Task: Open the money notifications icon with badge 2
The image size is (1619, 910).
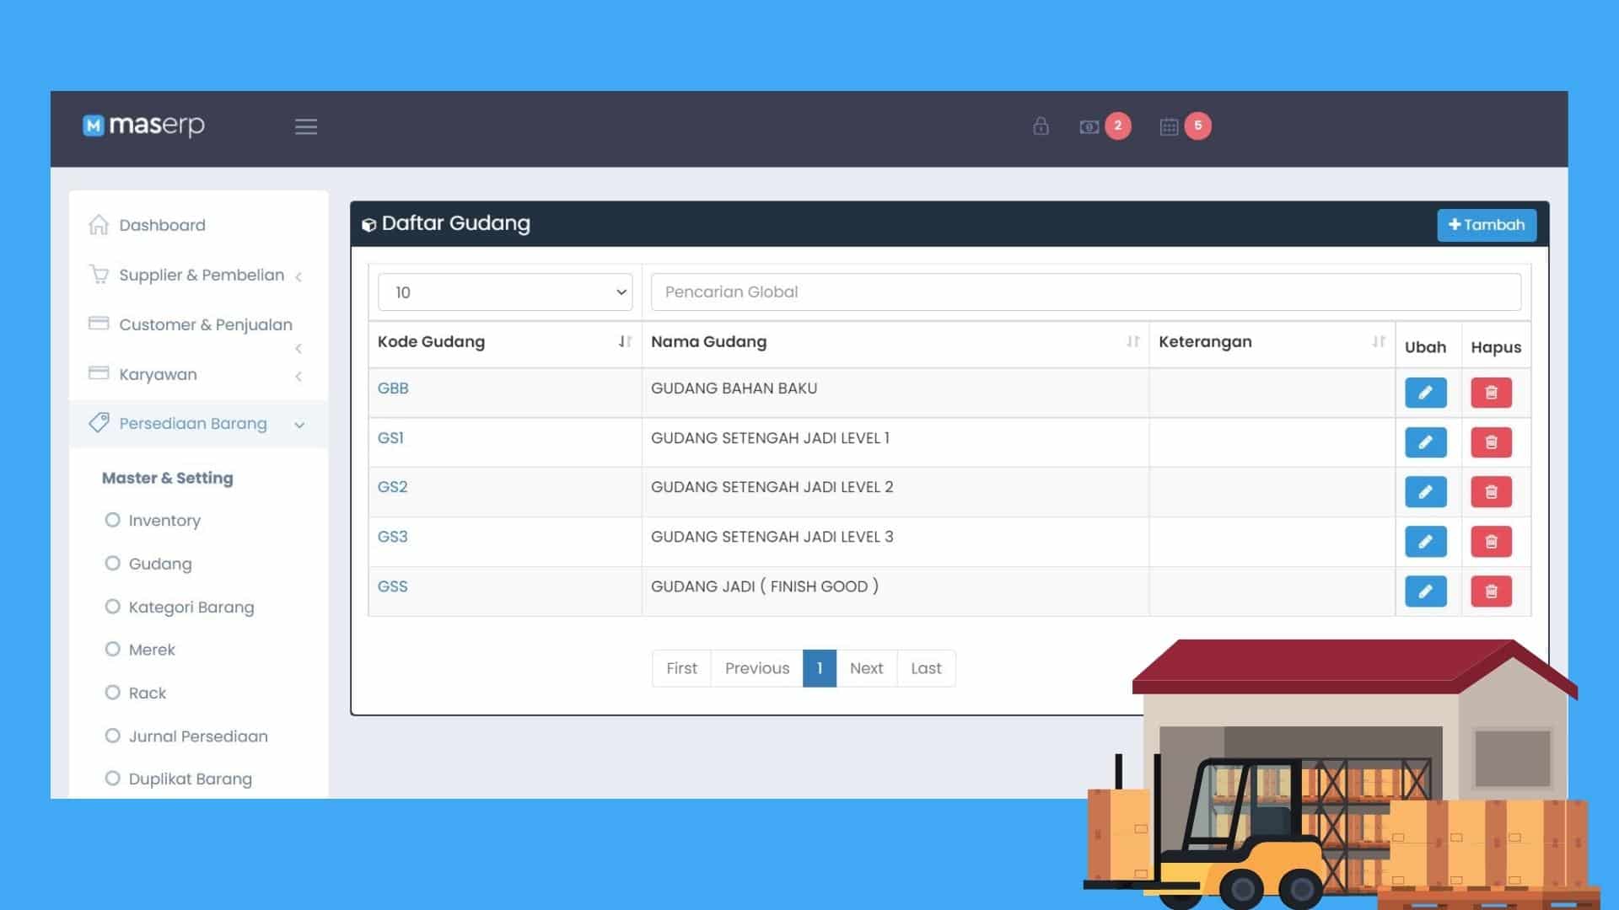Action: 1089,126
